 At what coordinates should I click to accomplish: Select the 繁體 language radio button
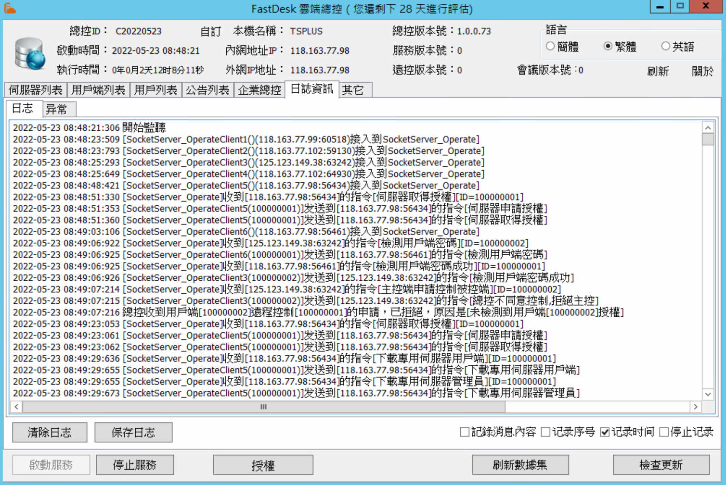click(x=608, y=46)
